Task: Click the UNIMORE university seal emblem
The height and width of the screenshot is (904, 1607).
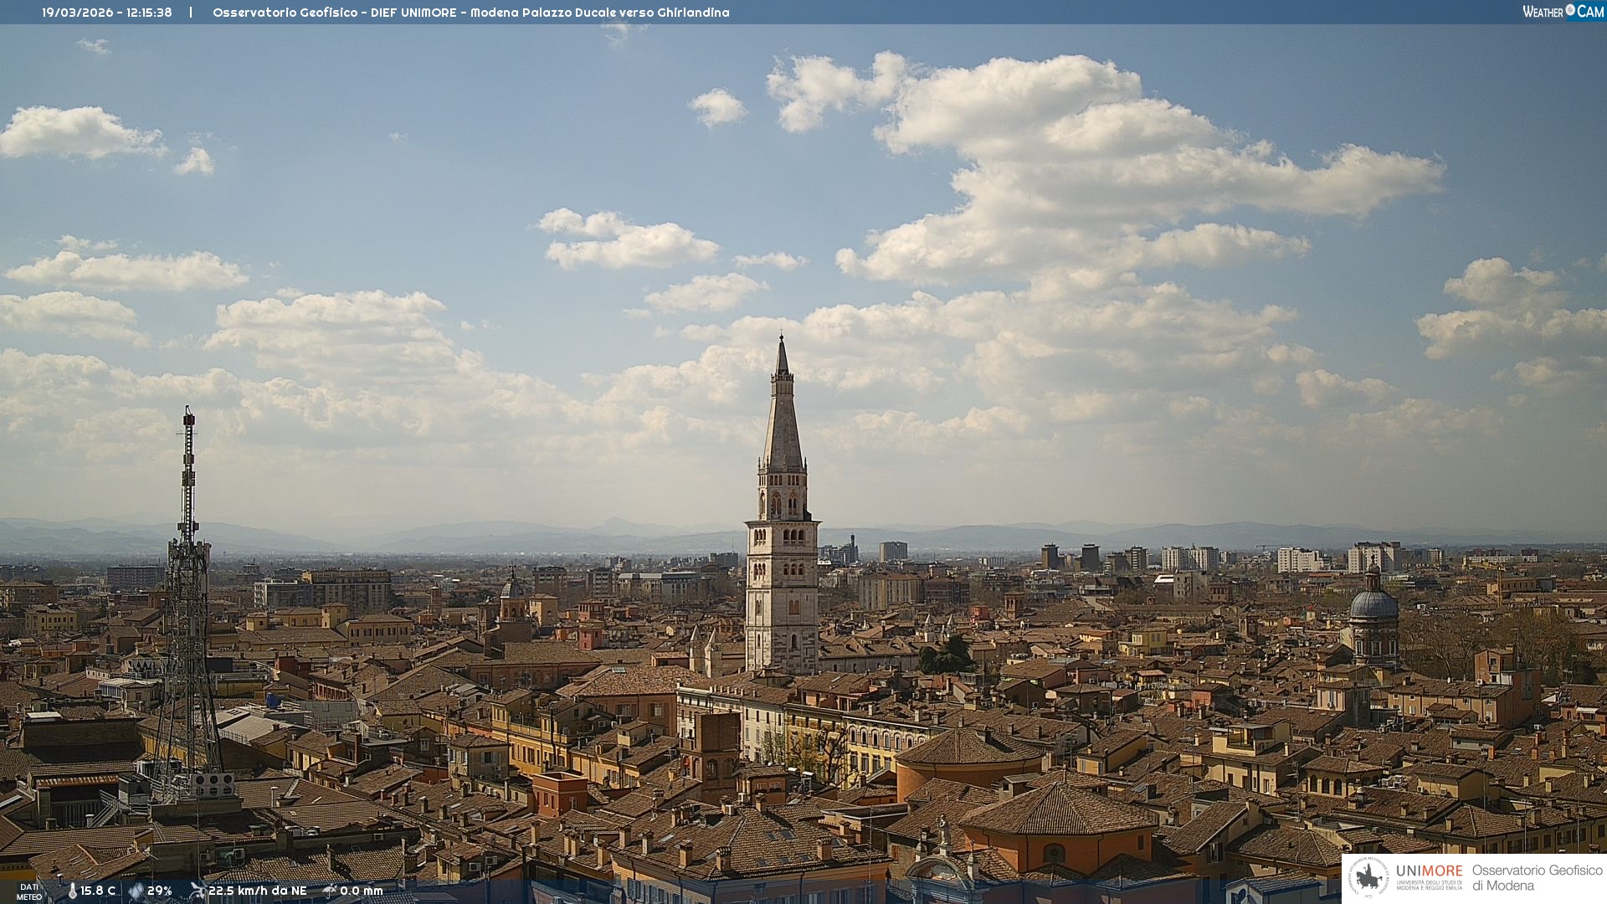Action: tap(1369, 877)
